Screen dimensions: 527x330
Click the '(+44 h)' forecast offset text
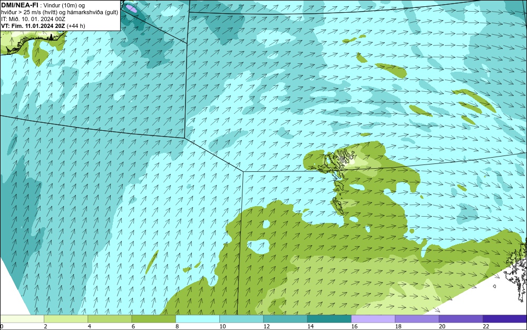click(76, 26)
